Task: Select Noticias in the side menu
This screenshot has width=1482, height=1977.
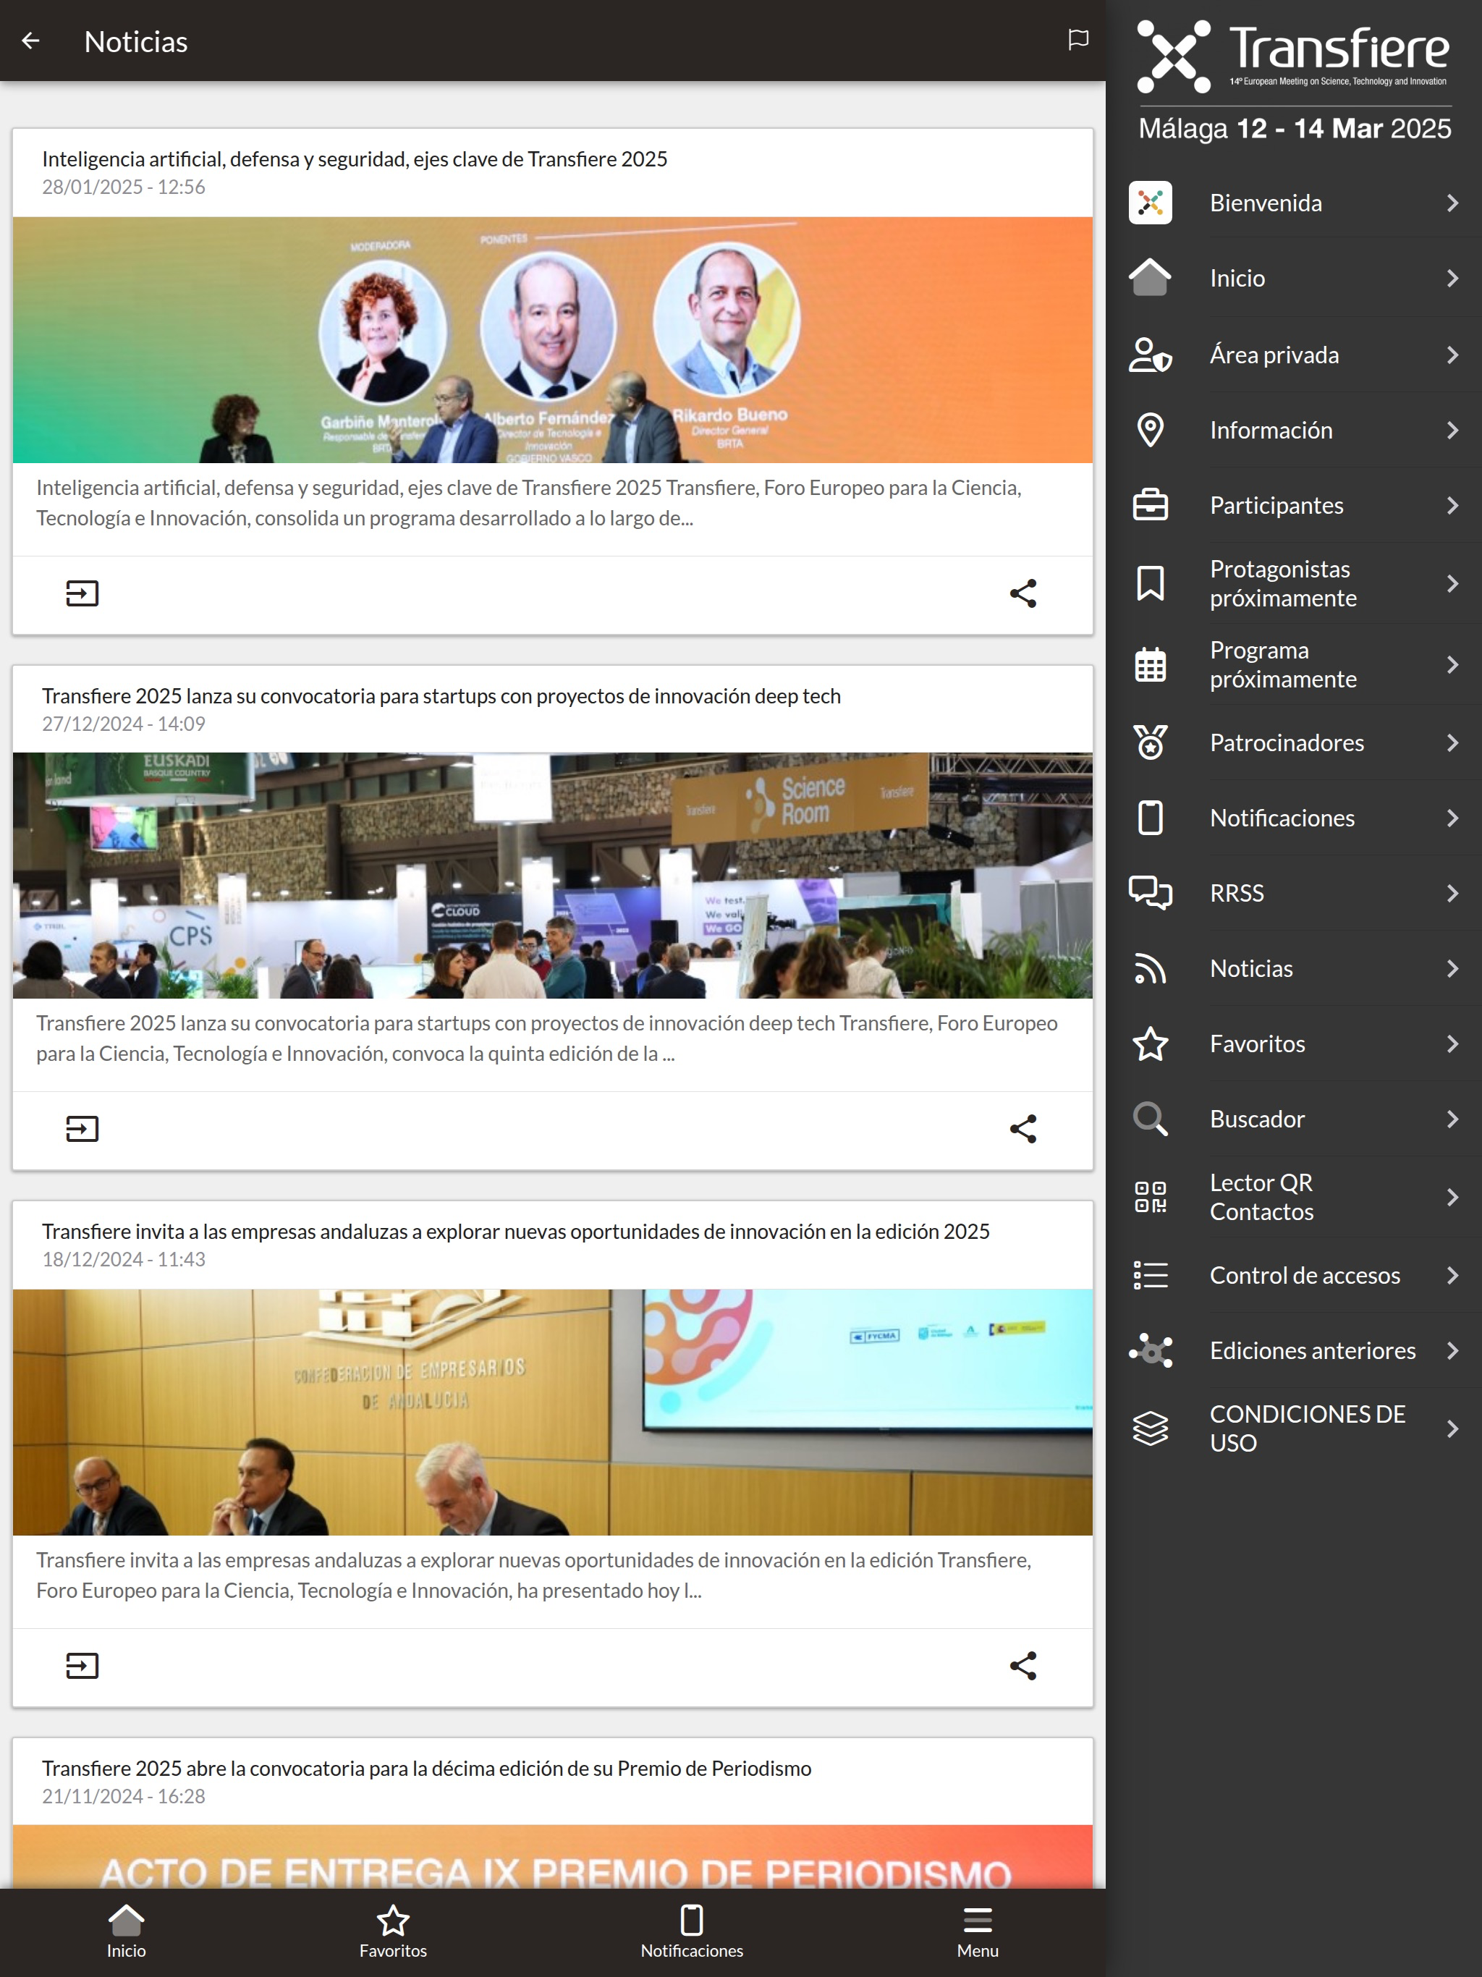Action: point(1293,969)
